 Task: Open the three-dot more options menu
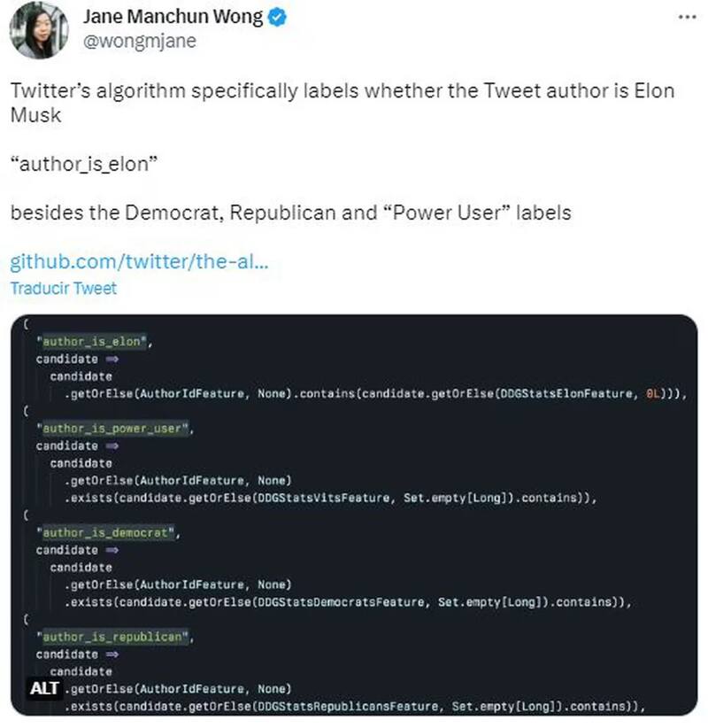[x=687, y=17]
